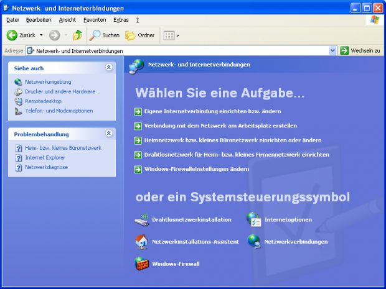Open Windows-Firewall text link
The image size is (386, 289).
click(176, 264)
